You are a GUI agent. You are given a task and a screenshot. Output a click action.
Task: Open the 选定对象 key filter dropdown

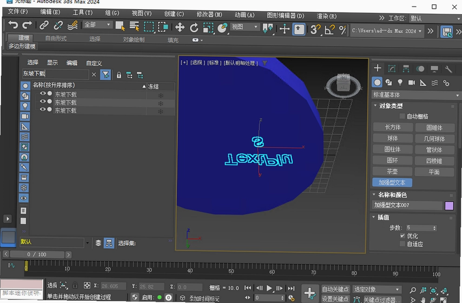click(x=377, y=290)
